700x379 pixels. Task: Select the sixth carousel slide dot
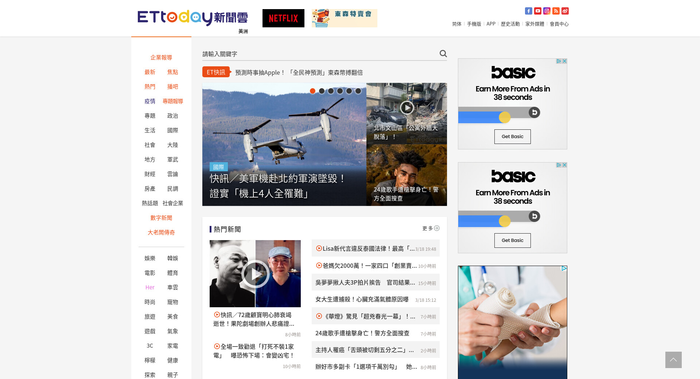(358, 91)
